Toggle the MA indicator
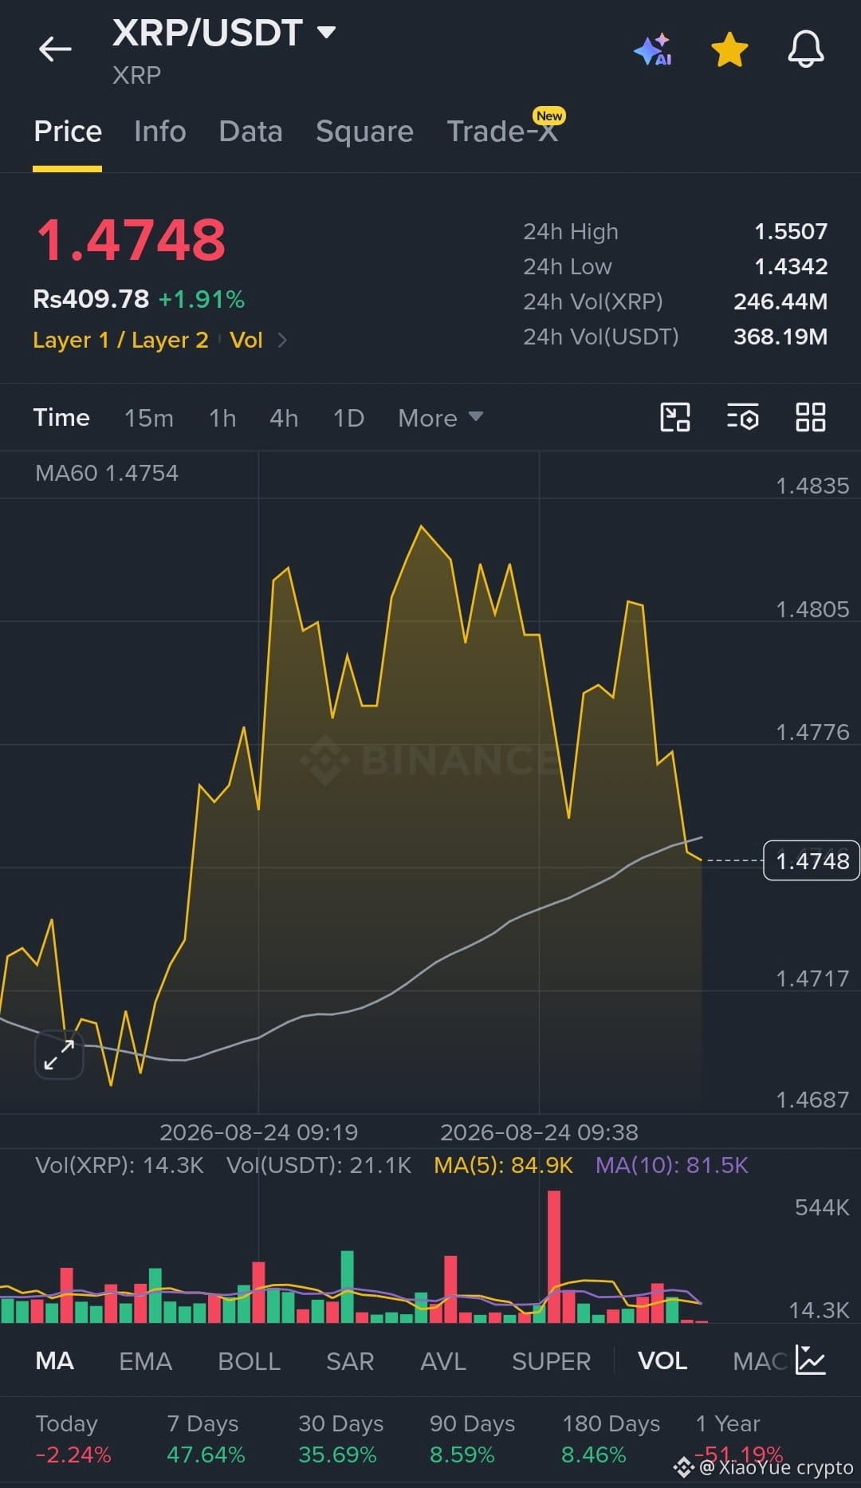Screen dimensions: 861x1488 pyautogui.click(x=54, y=1361)
